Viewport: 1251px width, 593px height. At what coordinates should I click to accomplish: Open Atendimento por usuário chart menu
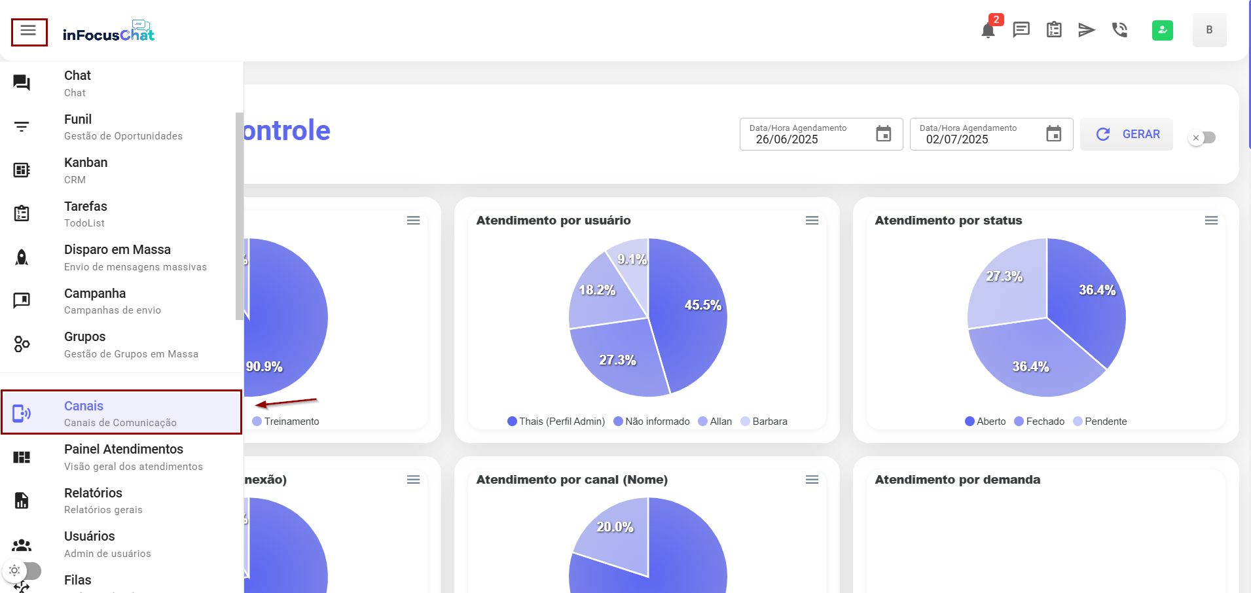click(x=812, y=221)
